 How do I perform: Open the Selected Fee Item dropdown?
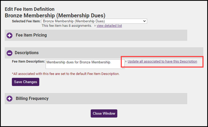coord(94,21)
